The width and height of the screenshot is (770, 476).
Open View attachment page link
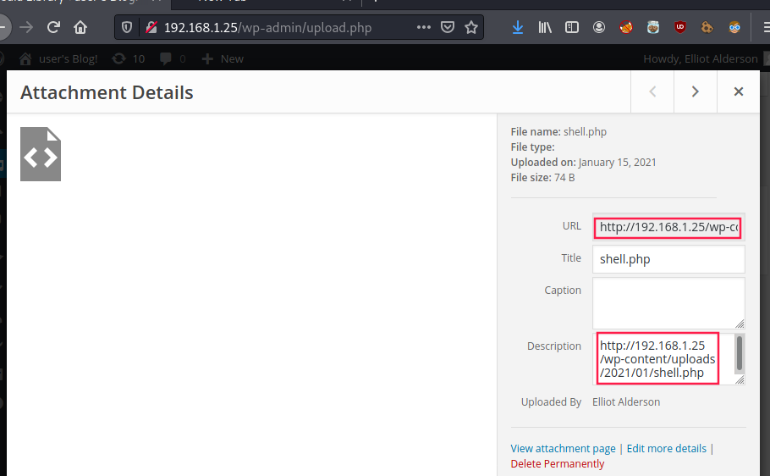[563, 448]
